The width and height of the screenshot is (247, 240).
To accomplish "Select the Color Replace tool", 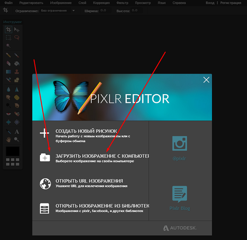I will click(x=9, y=80).
